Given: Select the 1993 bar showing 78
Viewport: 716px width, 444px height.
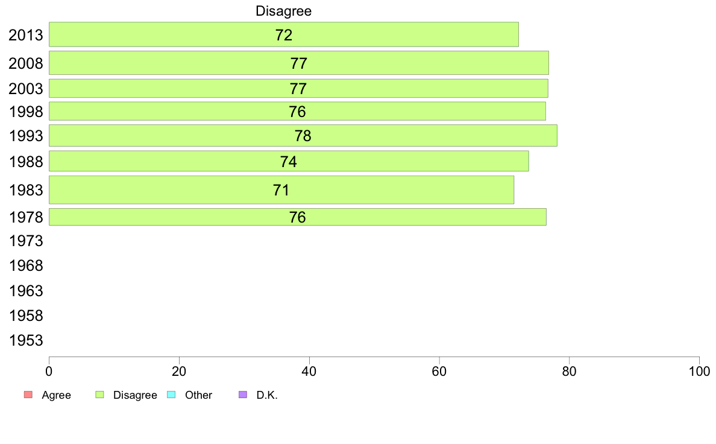Looking at the screenshot, I should [303, 135].
